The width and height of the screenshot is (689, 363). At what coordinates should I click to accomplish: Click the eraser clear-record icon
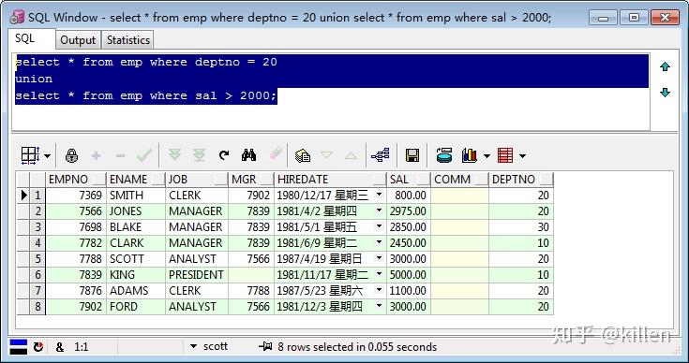(276, 153)
